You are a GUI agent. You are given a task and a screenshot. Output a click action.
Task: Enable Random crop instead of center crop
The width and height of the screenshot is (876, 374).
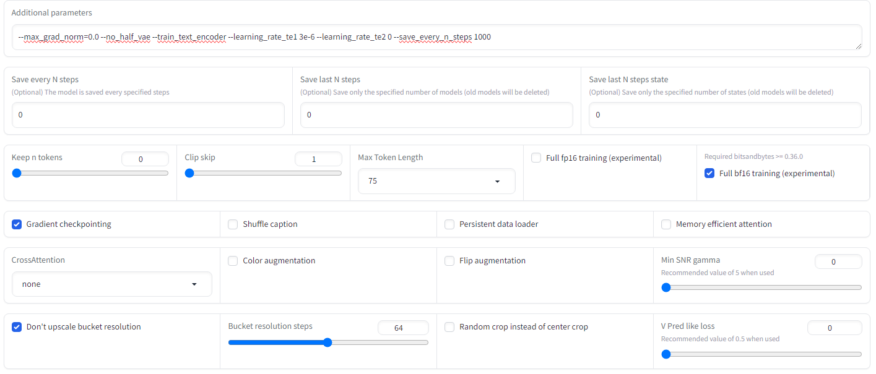449,327
